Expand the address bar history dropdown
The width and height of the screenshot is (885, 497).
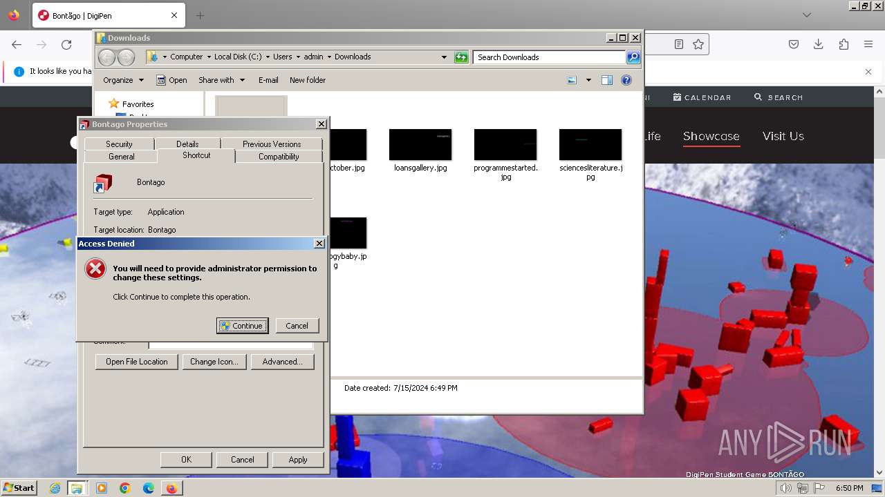pos(444,57)
